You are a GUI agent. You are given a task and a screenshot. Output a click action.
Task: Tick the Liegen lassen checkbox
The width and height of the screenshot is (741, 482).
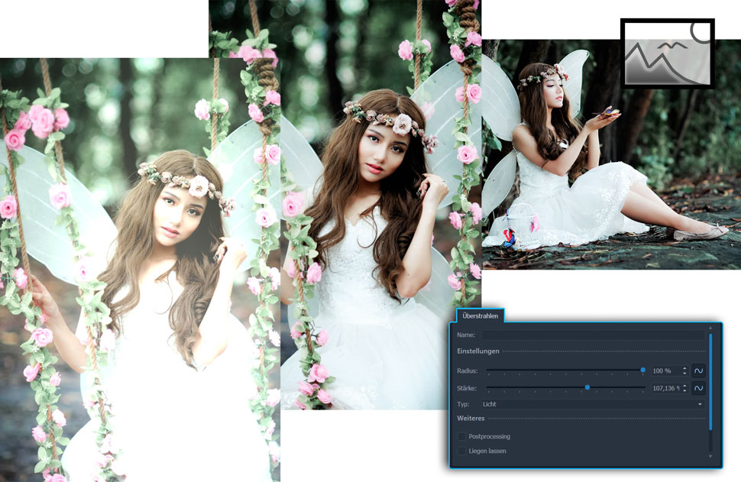click(461, 451)
